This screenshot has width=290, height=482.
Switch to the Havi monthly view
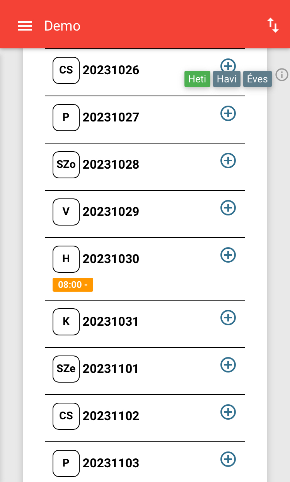(x=227, y=79)
